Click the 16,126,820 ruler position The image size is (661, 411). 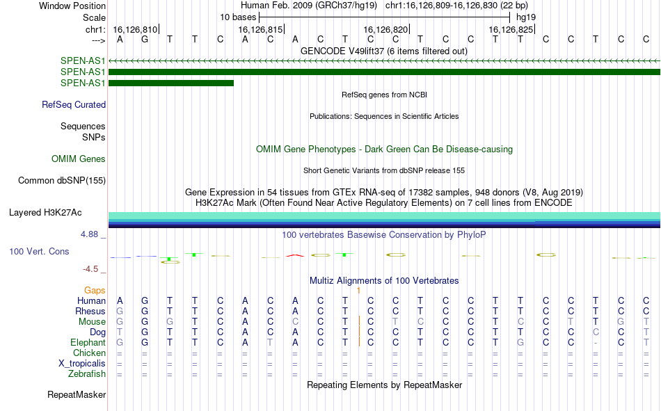pyautogui.click(x=385, y=29)
